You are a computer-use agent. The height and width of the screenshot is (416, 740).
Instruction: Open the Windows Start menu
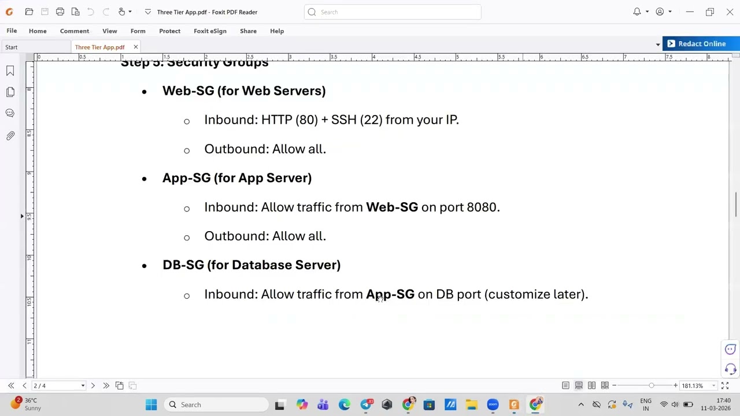tap(151, 404)
